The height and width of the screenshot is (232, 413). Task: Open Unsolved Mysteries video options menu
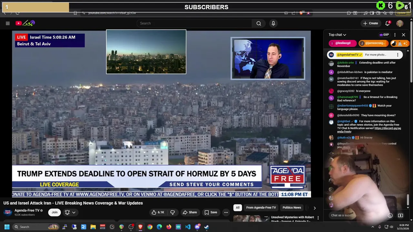pyautogui.click(x=318, y=218)
